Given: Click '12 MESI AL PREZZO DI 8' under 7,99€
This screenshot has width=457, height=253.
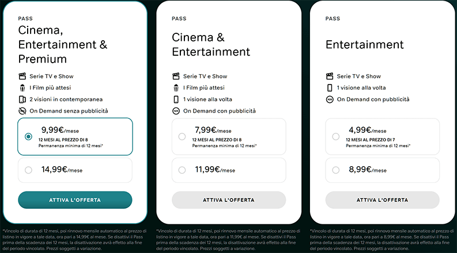Looking at the screenshot, I should 217,140.
